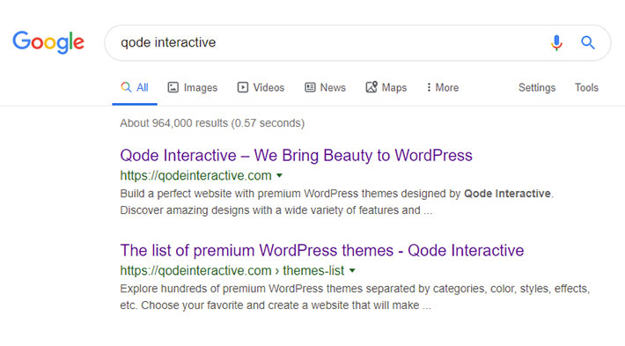Switch to the News tab label
This screenshot has height=346, width=625.
click(333, 87)
